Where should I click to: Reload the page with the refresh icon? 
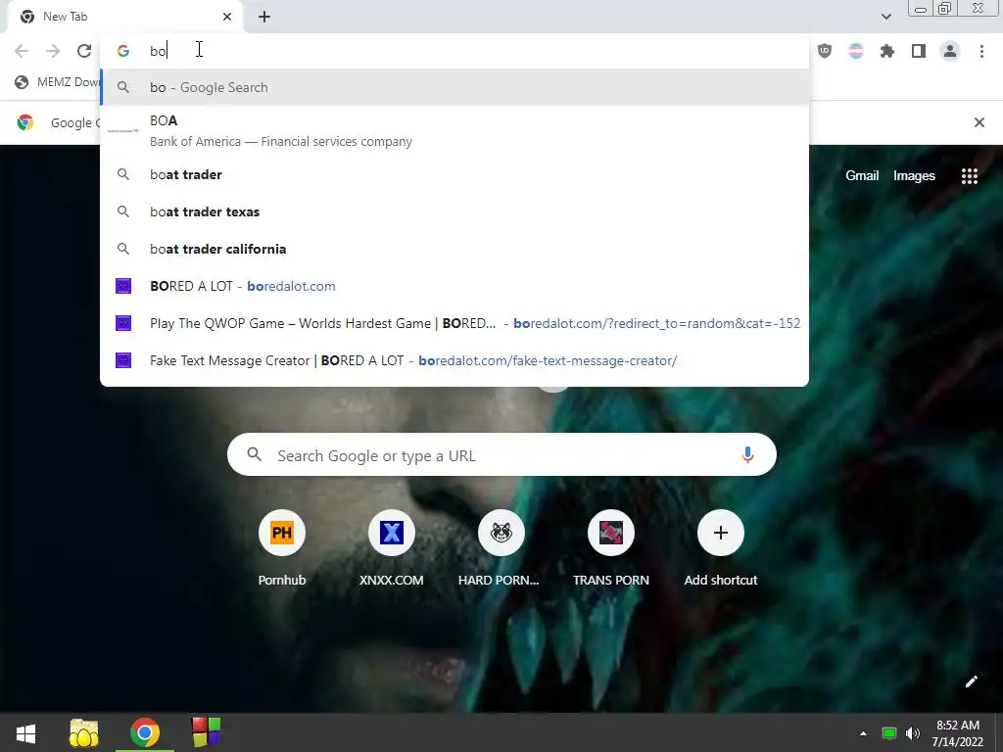pyautogui.click(x=84, y=51)
